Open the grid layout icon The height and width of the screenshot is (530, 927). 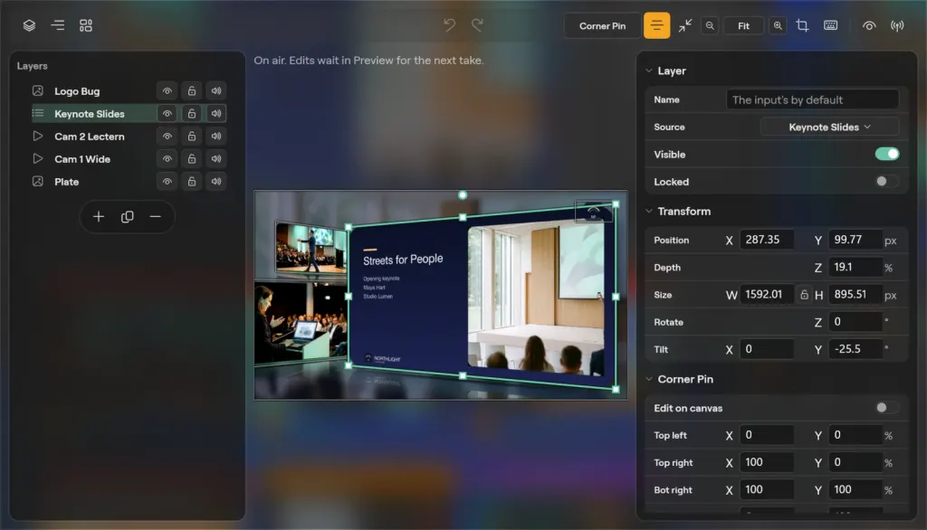(x=86, y=25)
